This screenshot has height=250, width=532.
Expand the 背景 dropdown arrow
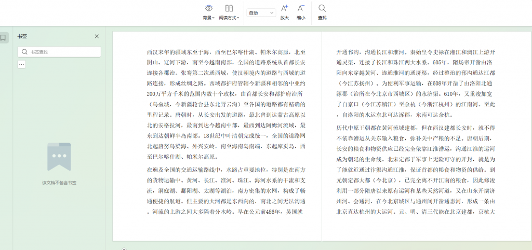(x=214, y=18)
